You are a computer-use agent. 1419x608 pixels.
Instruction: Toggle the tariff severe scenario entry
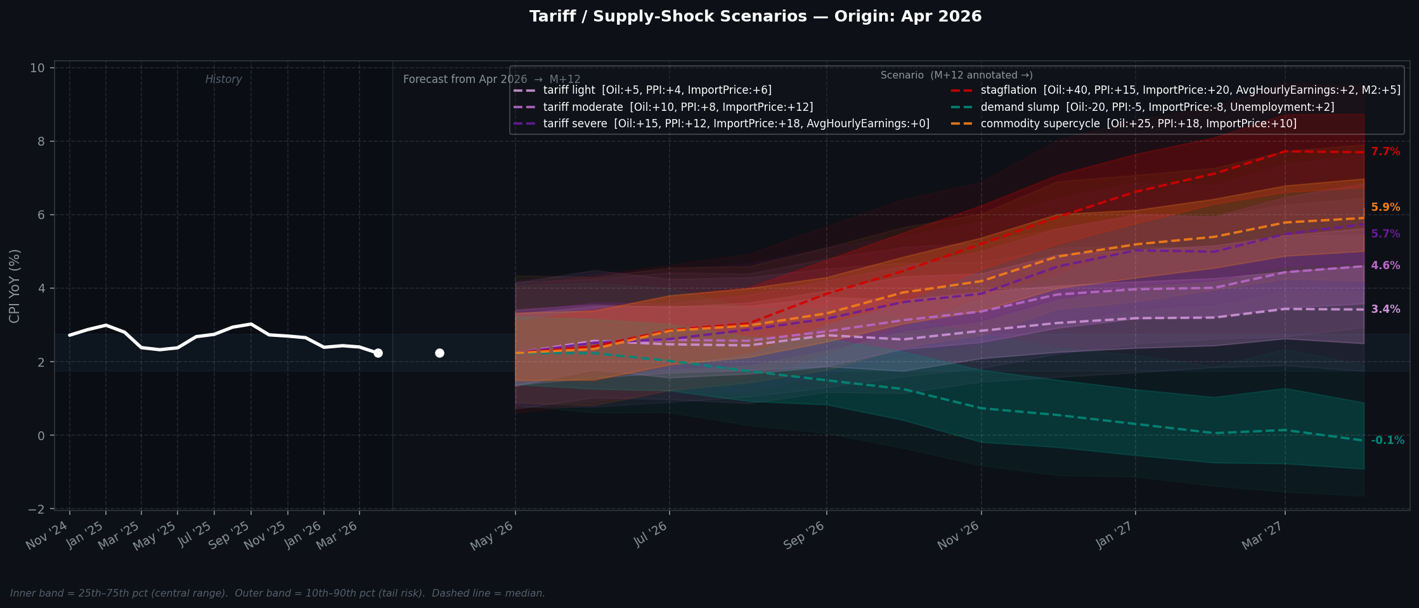click(573, 124)
